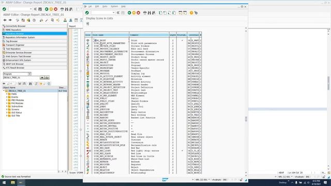Click black left arrow in ABAP Editor application toolbar
Screen dimensions: 331x186
click(x=5, y=20)
